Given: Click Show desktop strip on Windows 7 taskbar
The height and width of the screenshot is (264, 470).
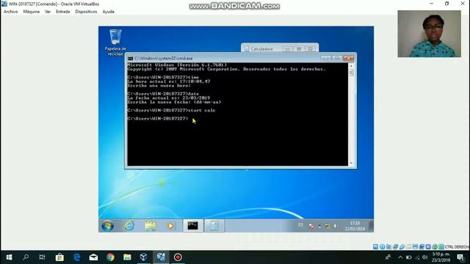Looking at the screenshot, I should coord(372,226).
